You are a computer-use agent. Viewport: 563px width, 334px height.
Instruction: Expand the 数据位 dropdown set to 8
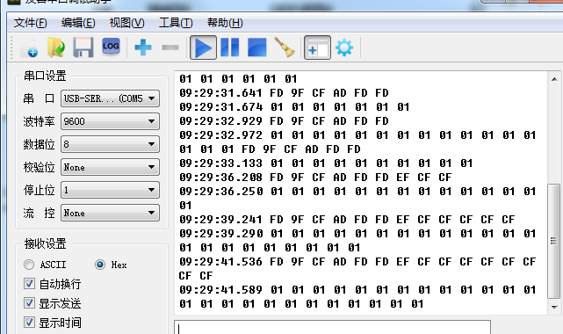point(111,144)
